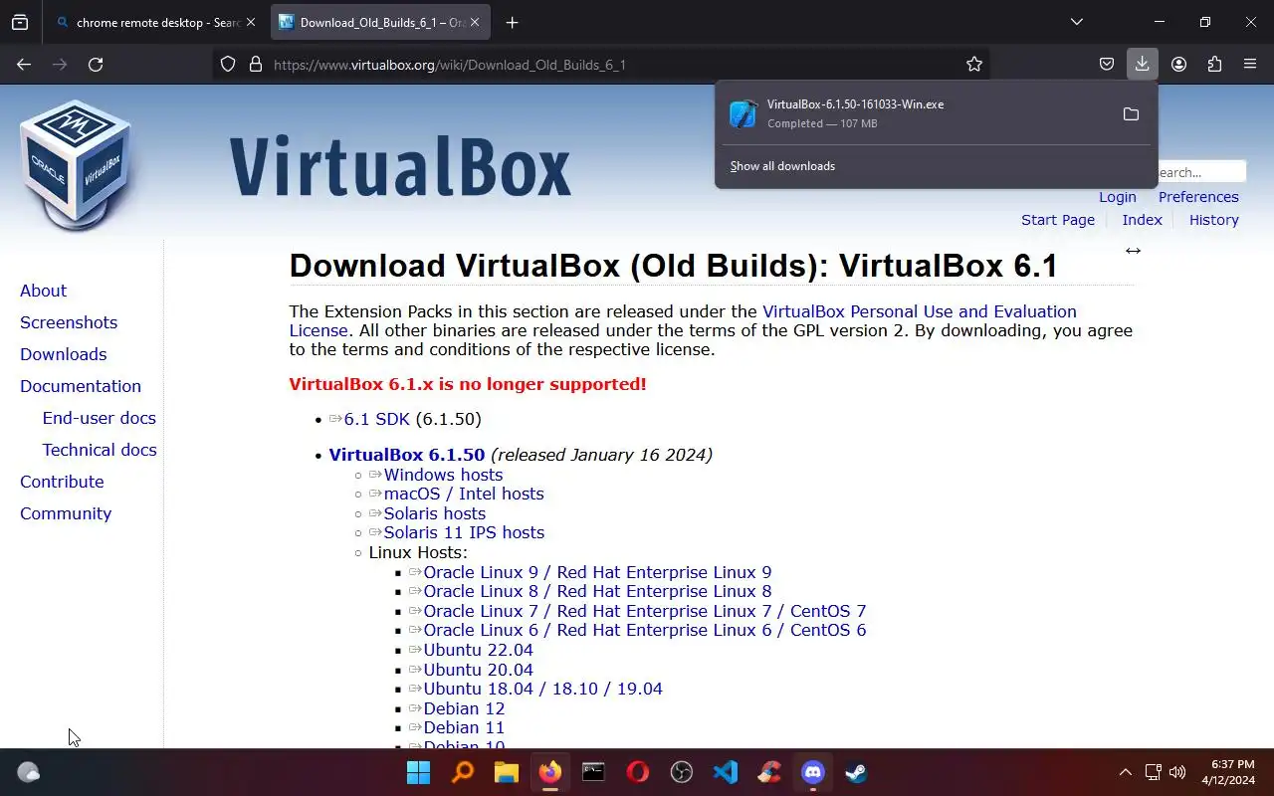The height and width of the screenshot is (796, 1274).
Task: Download Oracle Linux 8 / RHEL 8 package
Action: click(x=597, y=591)
